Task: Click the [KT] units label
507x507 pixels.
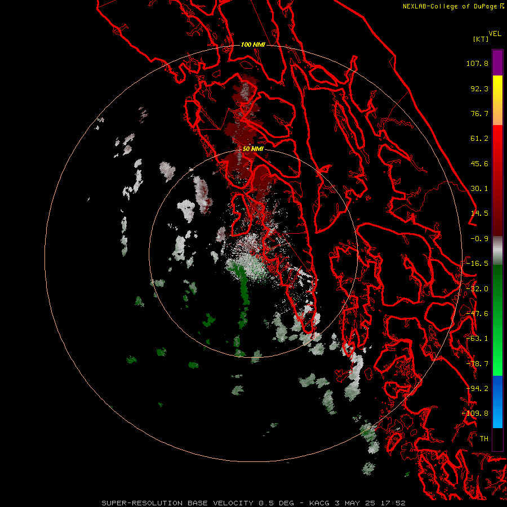Action: pyautogui.click(x=481, y=39)
